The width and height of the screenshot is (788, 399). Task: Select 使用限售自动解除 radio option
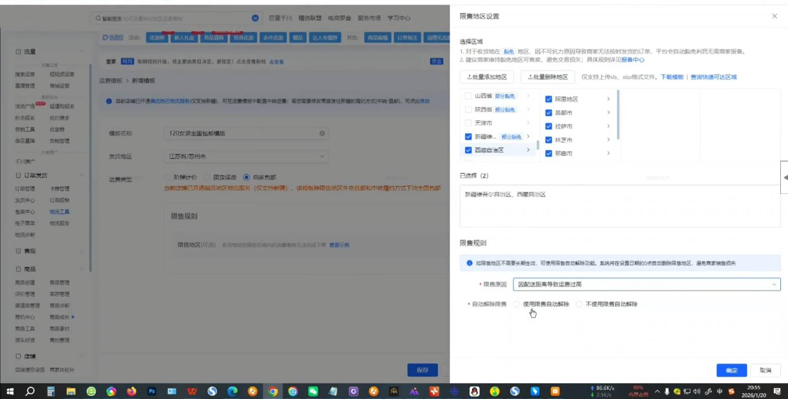pyautogui.click(x=517, y=304)
